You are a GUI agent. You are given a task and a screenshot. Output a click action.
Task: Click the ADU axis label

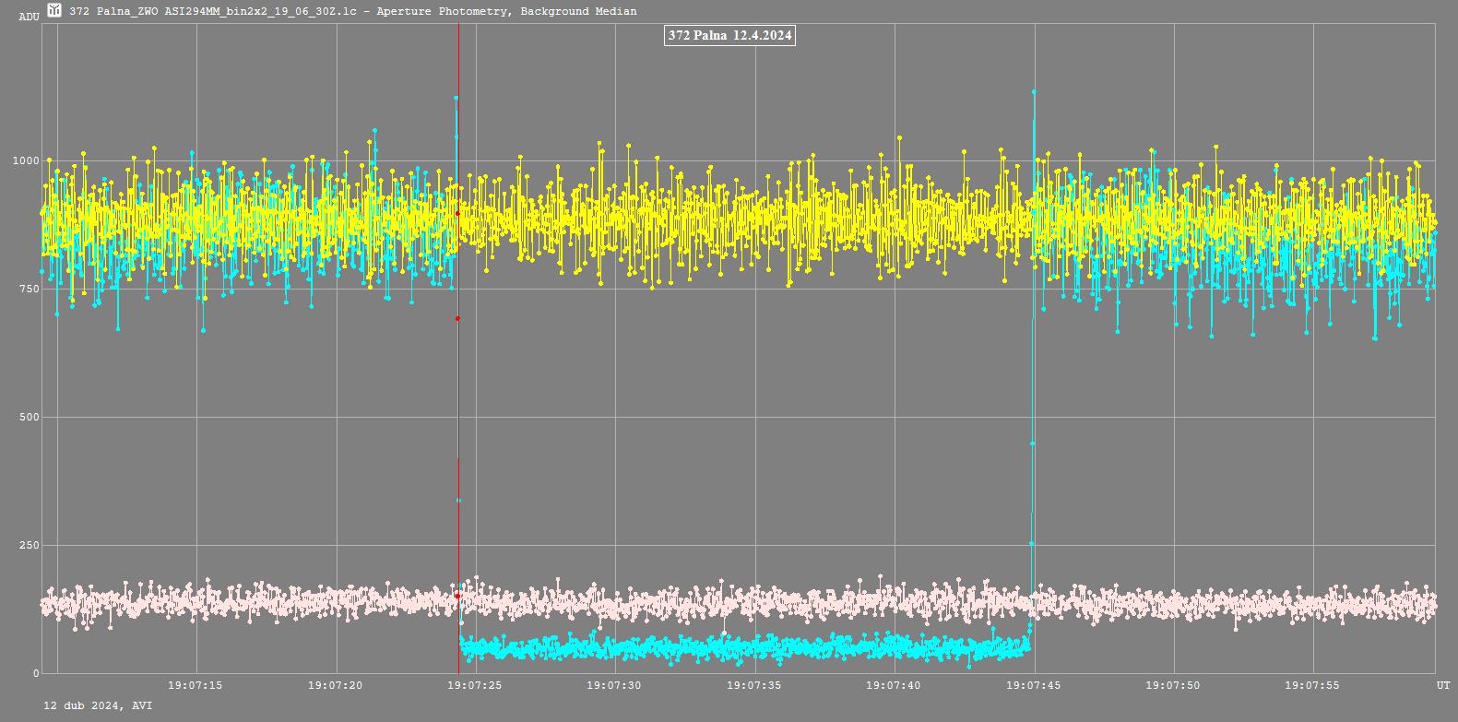point(29,16)
